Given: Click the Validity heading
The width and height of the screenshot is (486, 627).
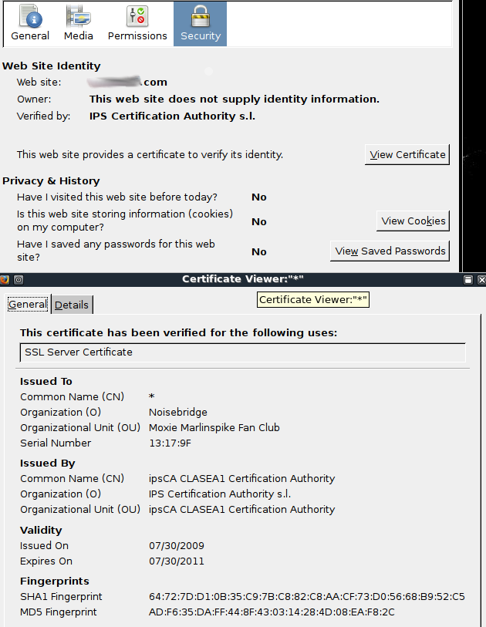Looking at the screenshot, I should pyautogui.click(x=41, y=530).
